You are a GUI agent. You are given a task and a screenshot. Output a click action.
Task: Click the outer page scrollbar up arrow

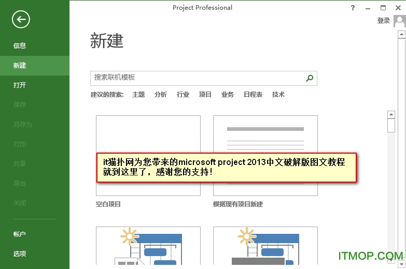click(402, 34)
